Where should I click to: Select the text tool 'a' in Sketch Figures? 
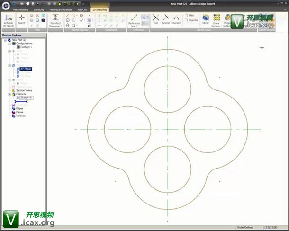click(89, 26)
